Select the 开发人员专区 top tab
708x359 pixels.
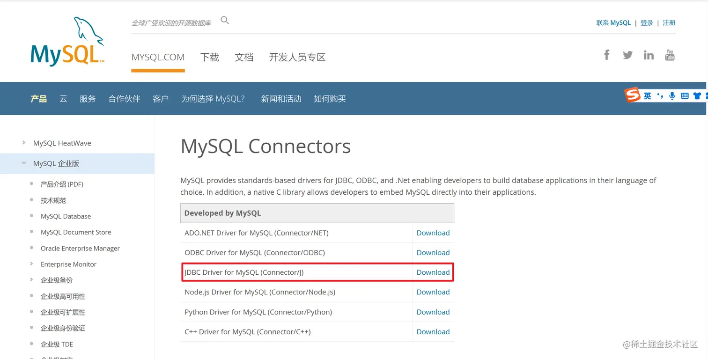click(x=297, y=57)
